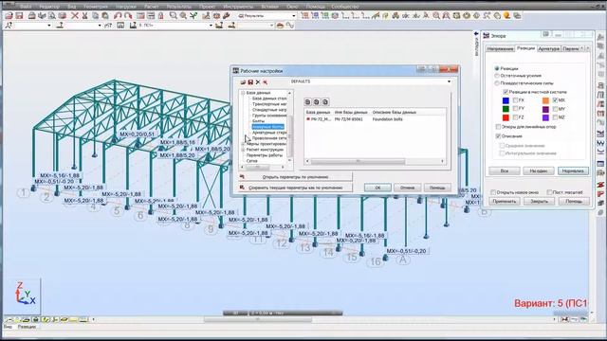Click the Нормализ. button
The image size is (607, 341).
coord(573,170)
